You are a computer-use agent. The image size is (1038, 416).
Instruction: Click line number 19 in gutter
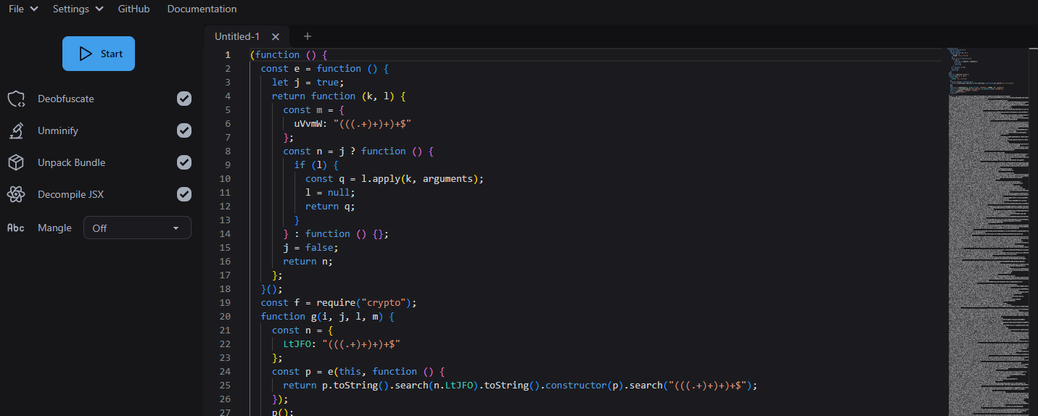point(225,303)
